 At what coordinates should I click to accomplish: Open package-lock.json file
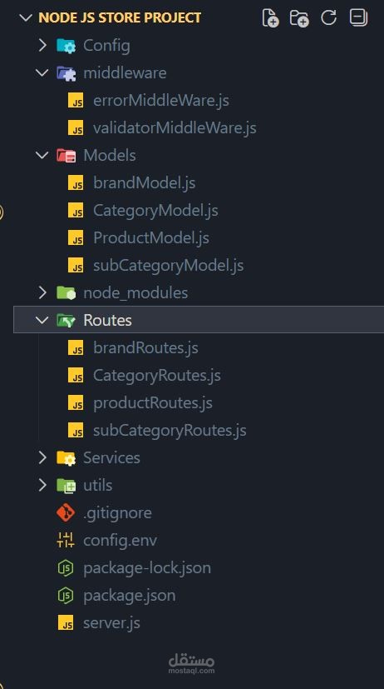[147, 567]
